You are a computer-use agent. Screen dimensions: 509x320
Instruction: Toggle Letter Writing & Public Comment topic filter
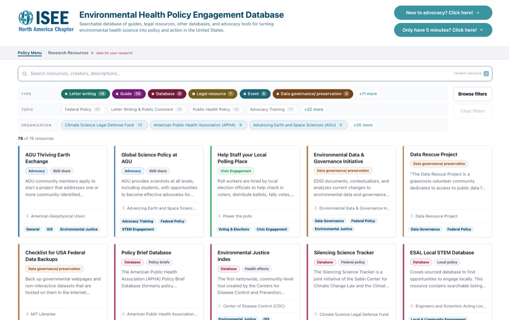[x=146, y=109]
